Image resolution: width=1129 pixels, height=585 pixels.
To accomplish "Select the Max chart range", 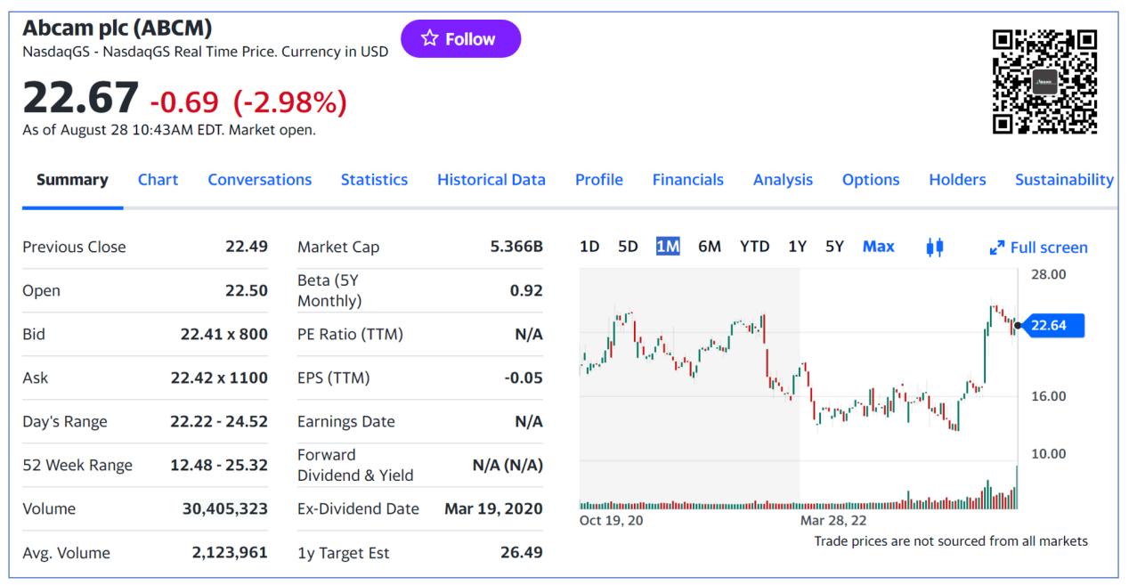I will (878, 247).
